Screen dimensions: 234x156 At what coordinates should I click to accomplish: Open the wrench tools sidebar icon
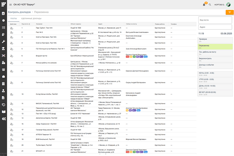tap(3, 42)
